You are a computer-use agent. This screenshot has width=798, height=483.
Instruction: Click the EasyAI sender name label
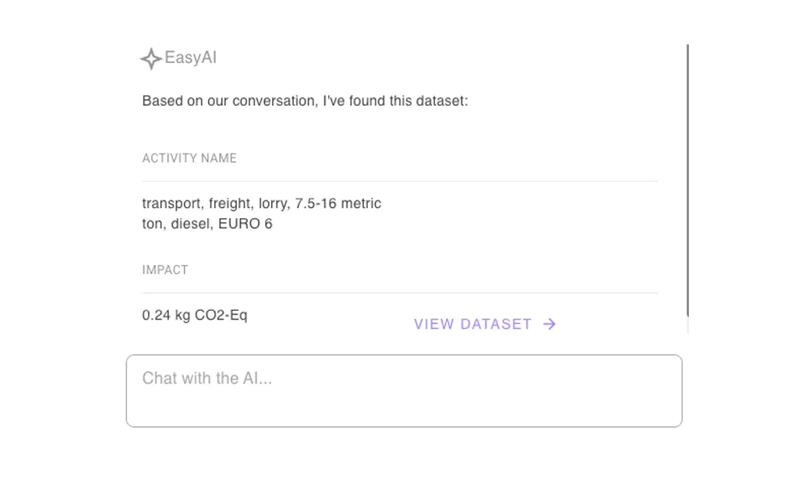coord(191,58)
